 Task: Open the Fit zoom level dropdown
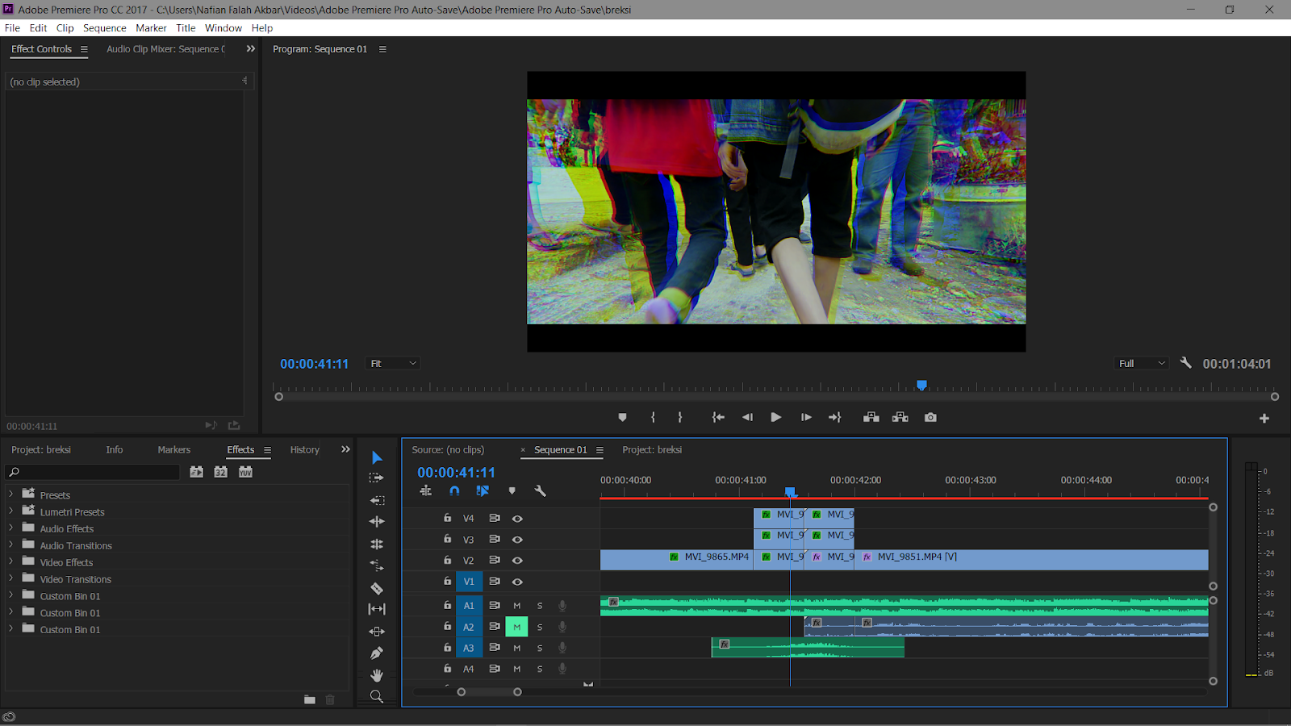393,364
